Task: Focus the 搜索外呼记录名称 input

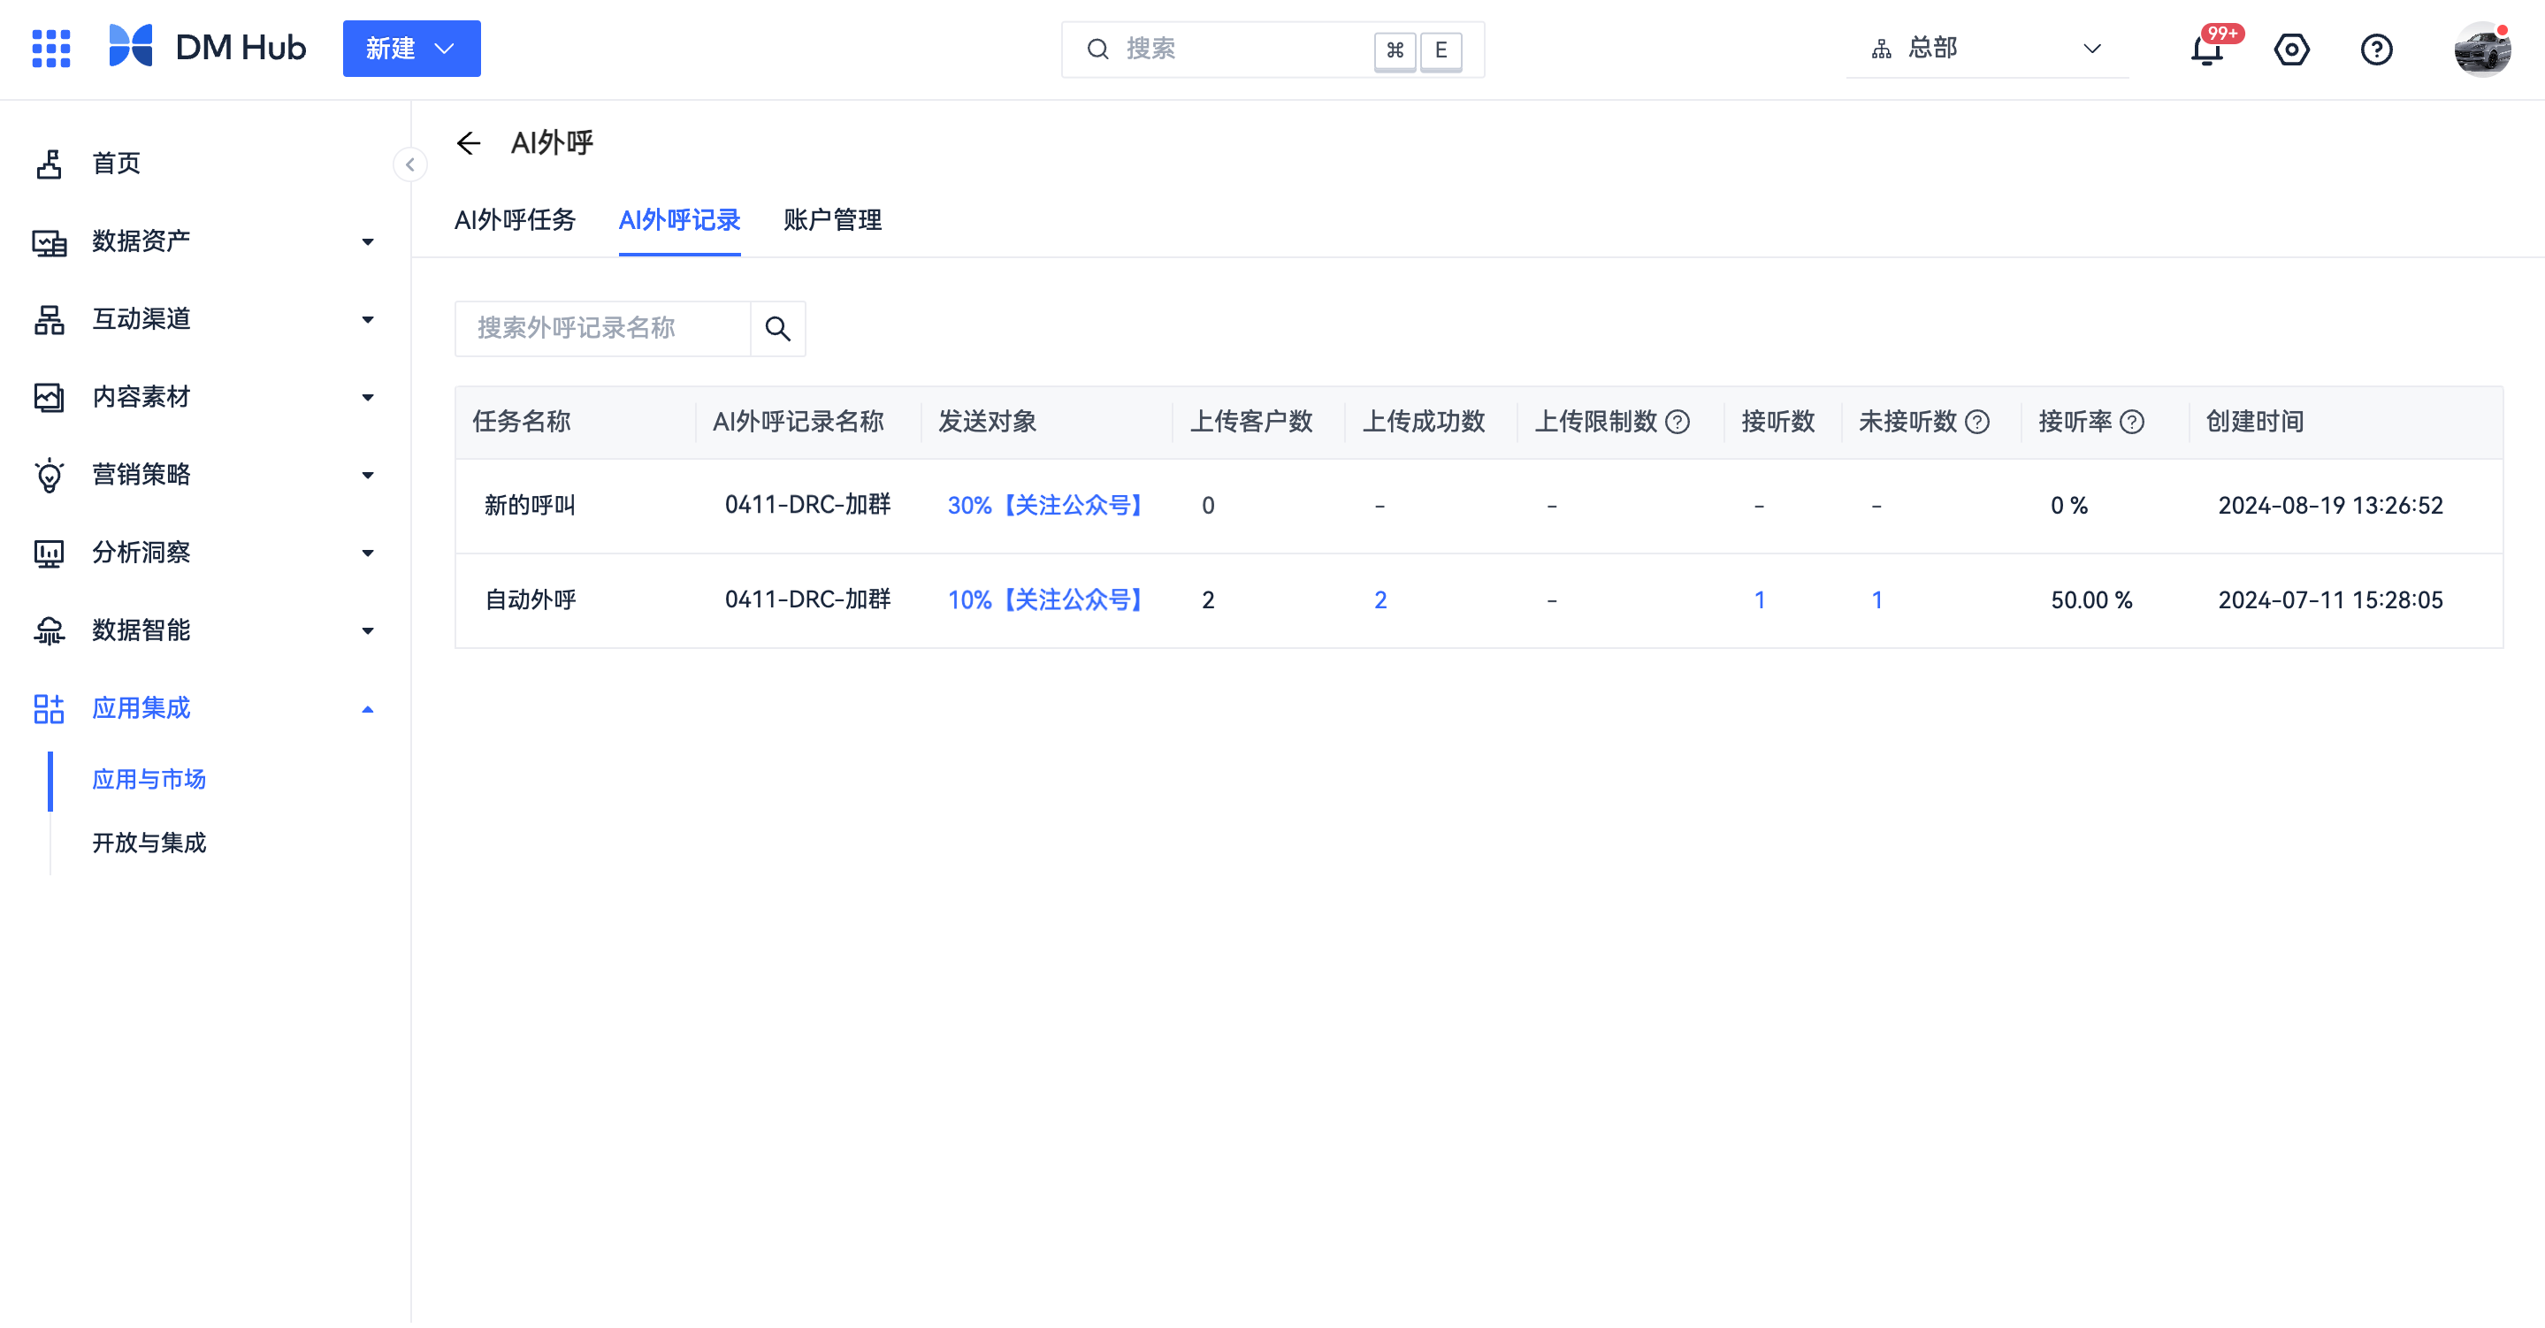Action: tap(603, 328)
